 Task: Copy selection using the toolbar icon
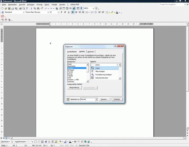coord(35,9)
